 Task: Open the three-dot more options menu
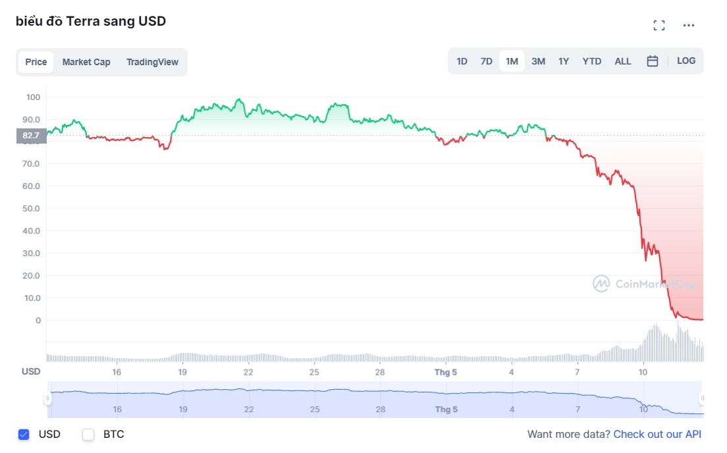click(x=689, y=26)
